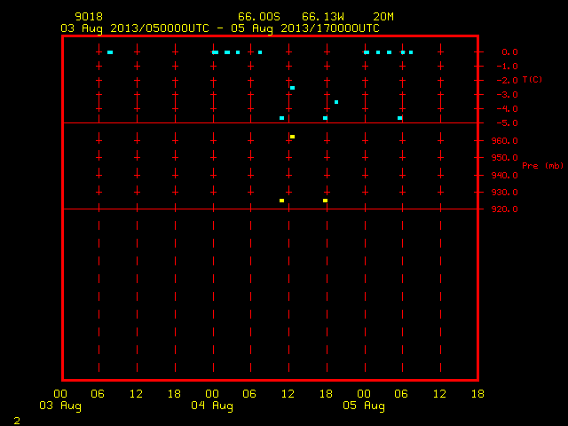Click the yellow pressure point near 960 mb

click(x=292, y=137)
